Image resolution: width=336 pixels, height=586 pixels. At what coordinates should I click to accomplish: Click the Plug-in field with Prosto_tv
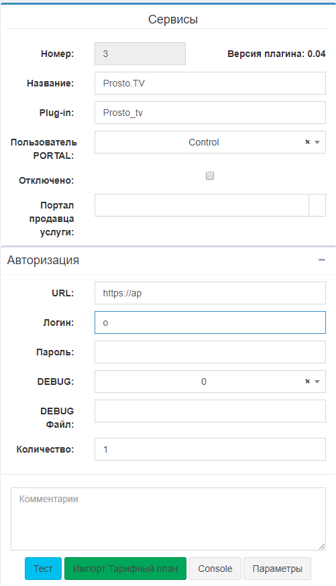[x=210, y=113]
